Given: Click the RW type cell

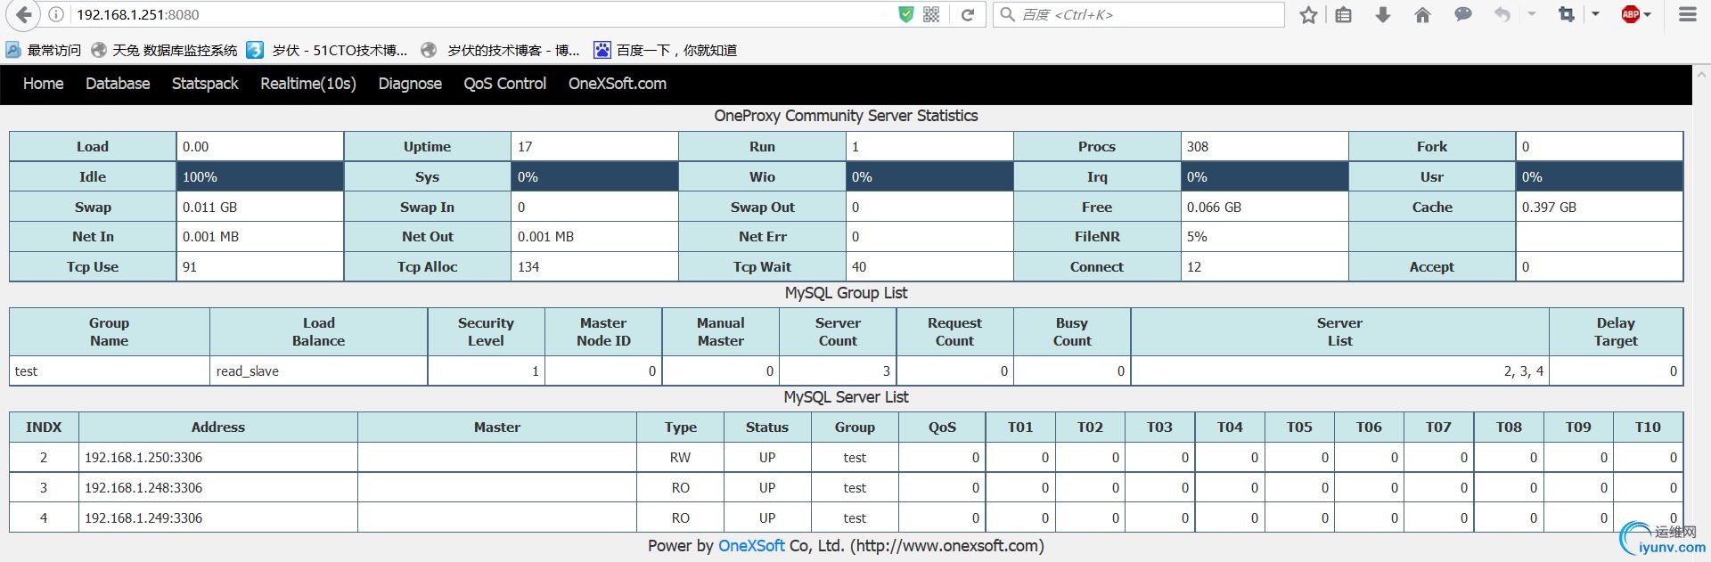Looking at the screenshot, I should [x=681, y=458].
